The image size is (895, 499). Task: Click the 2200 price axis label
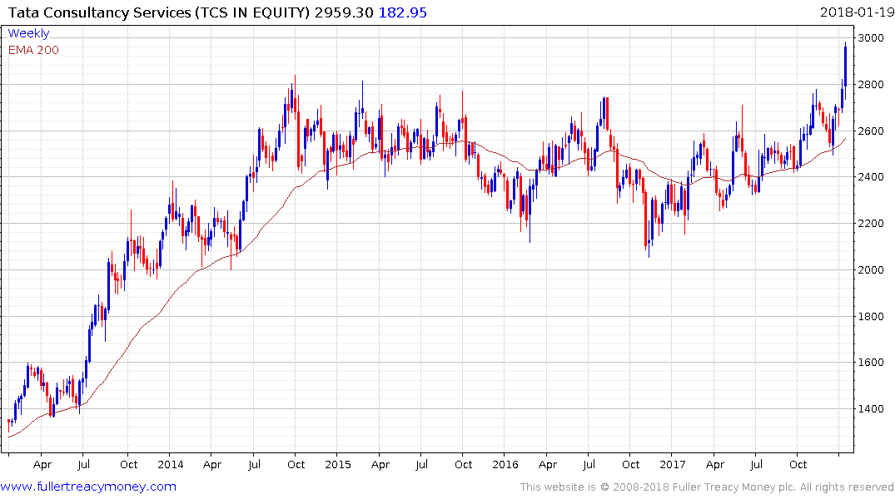point(871,224)
